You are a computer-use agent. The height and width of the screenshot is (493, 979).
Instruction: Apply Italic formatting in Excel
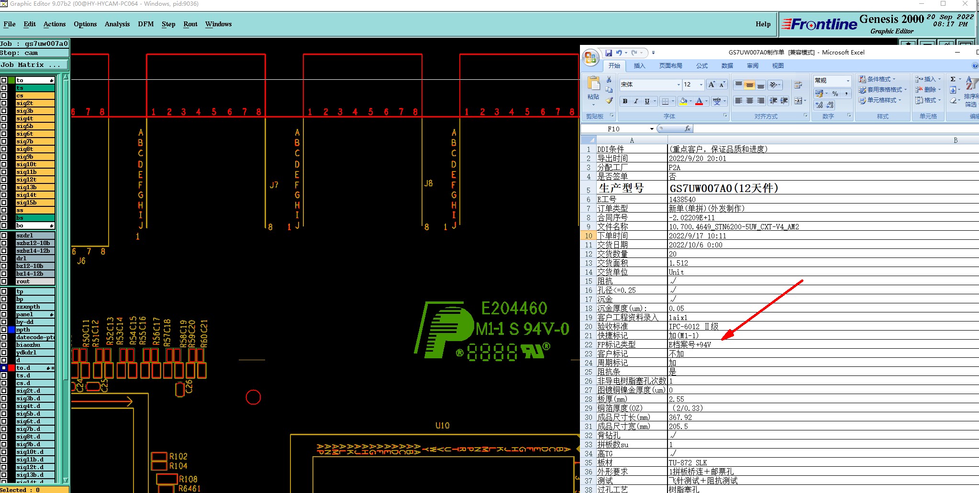pyautogui.click(x=636, y=101)
